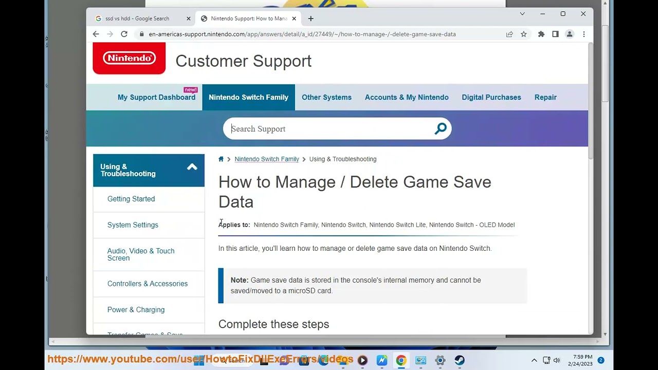The width and height of the screenshot is (658, 370).
Task: Open the Other Systems menu
Action: (x=326, y=97)
